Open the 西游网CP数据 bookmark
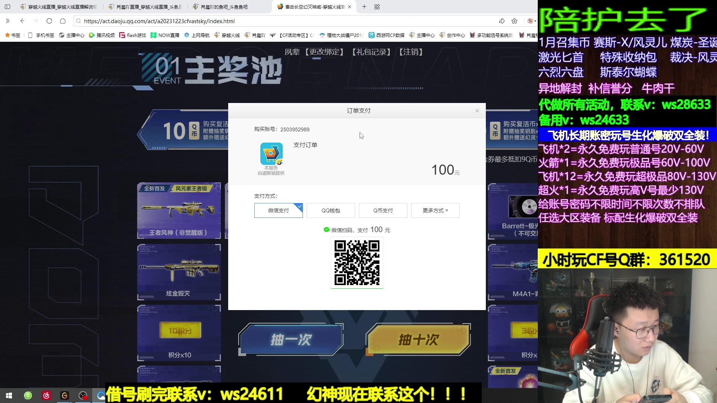This screenshot has width=717, height=403. (387, 35)
